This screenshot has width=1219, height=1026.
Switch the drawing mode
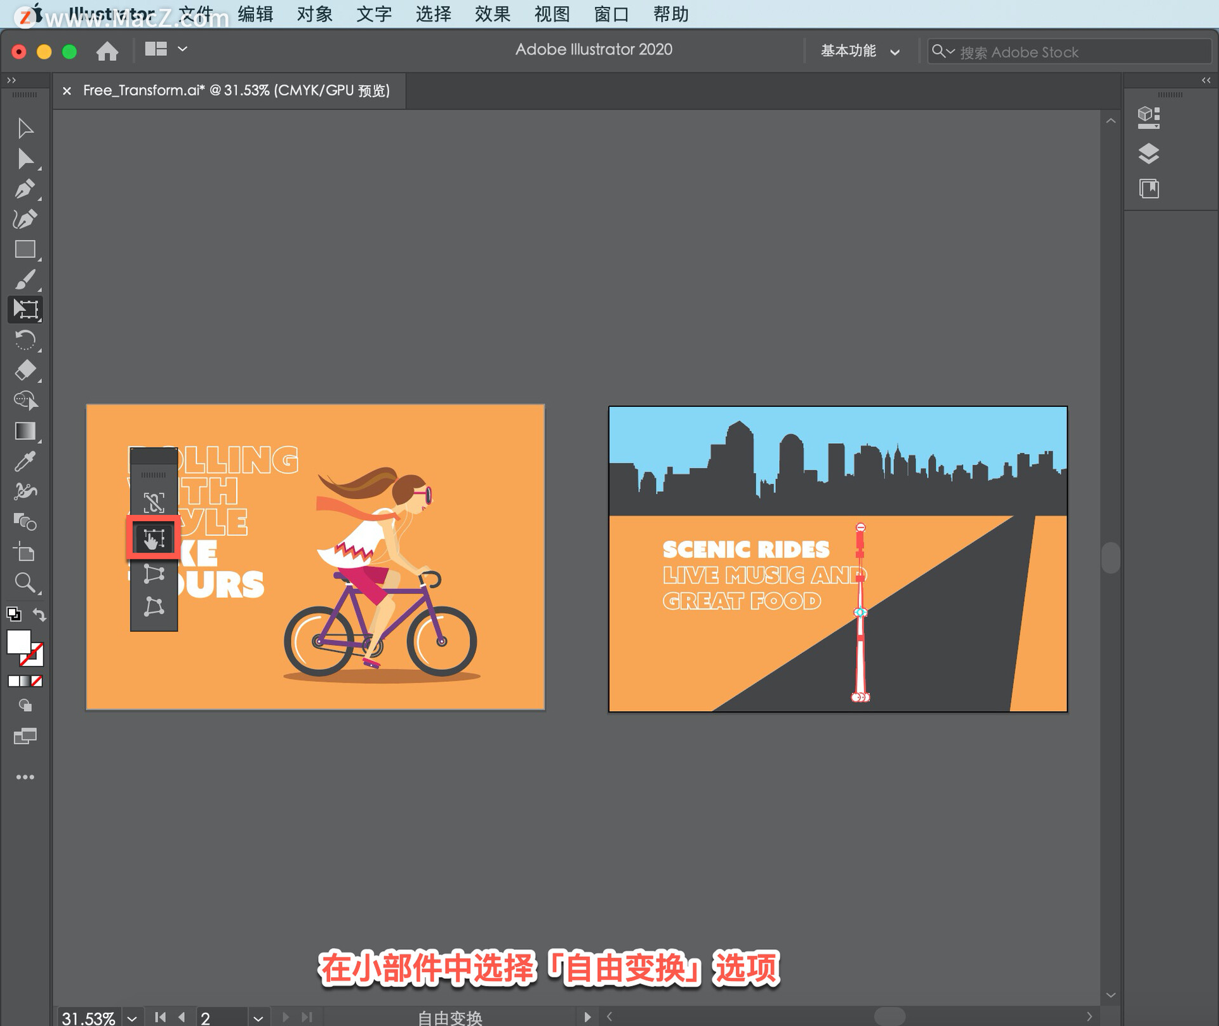25,705
